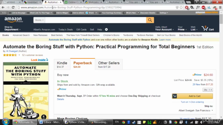Screen dimensions: 223x125
Task: Click the Amazon Prime logo
Action: pyautogui.click(x=14, y=20)
